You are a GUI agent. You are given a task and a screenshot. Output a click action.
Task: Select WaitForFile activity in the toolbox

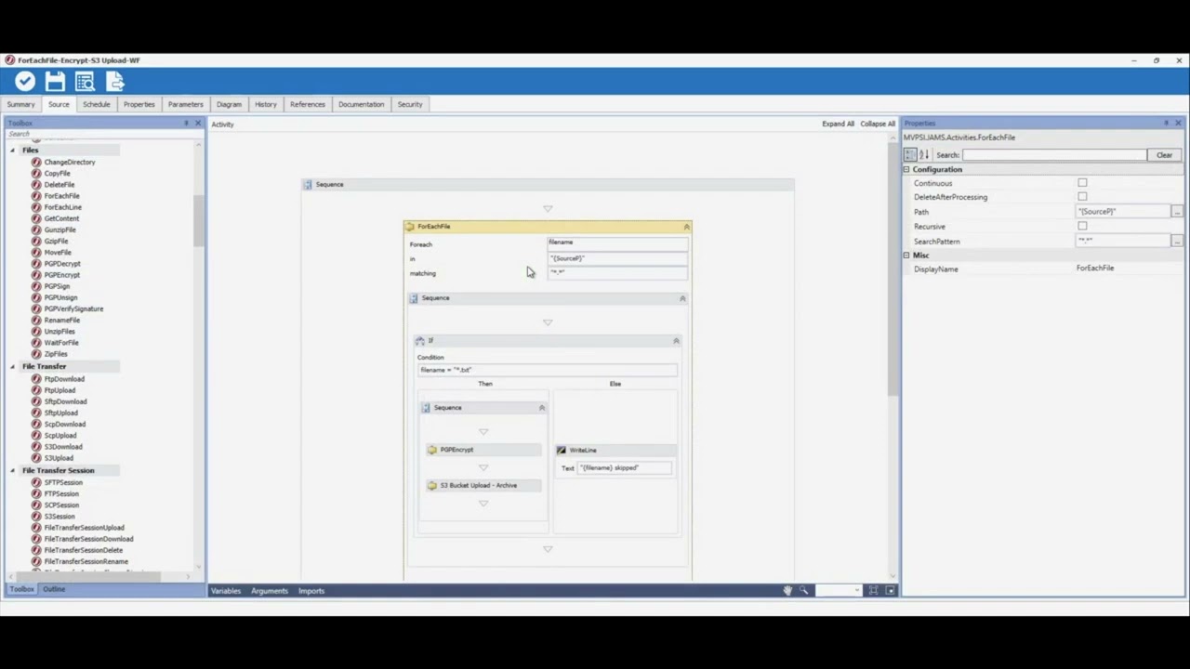tap(61, 342)
